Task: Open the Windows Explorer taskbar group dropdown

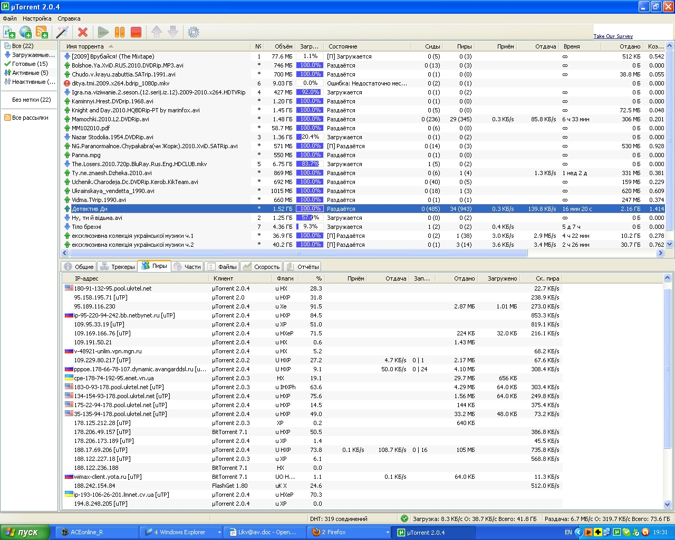Action: point(219,533)
